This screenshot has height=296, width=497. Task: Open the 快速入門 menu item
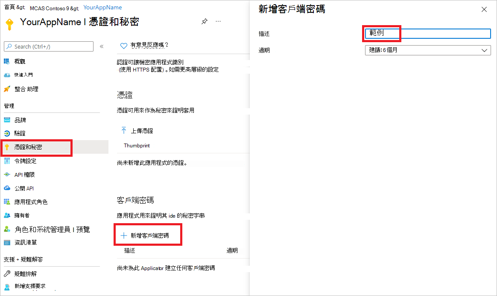point(23,75)
